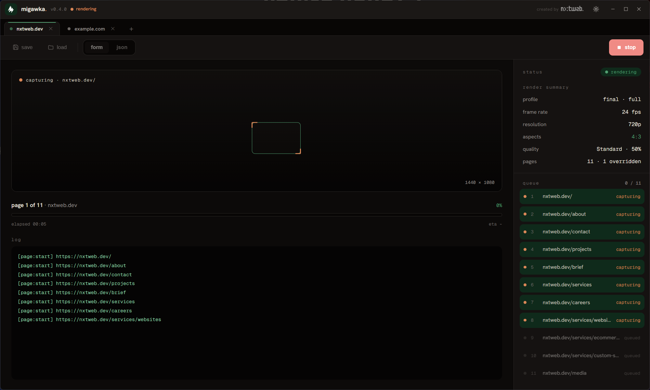The height and width of the screenshot is (390, 650).
Task: Select queue item nxtweb.dev/contact
Action: [582, 232]
